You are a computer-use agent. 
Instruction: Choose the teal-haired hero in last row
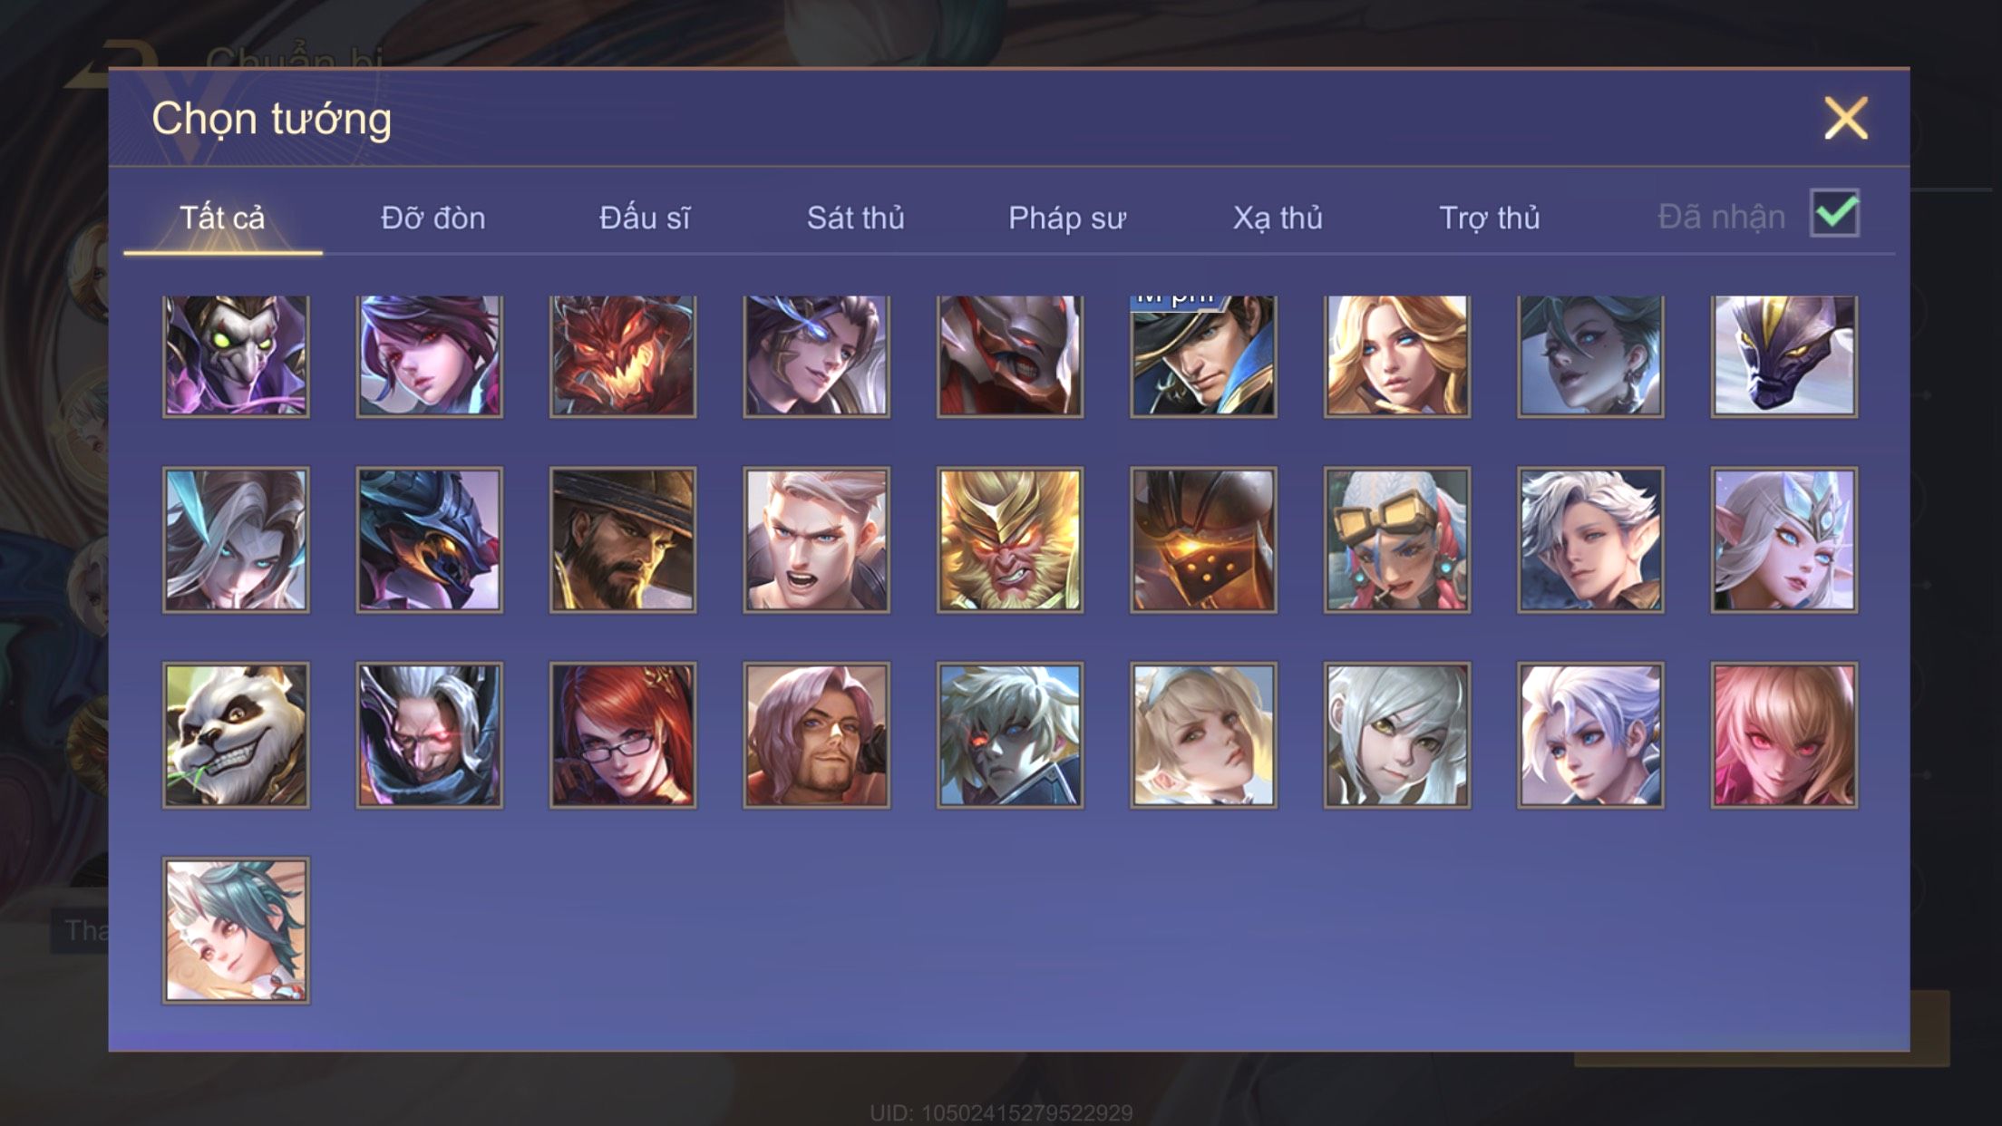(236, 930)
